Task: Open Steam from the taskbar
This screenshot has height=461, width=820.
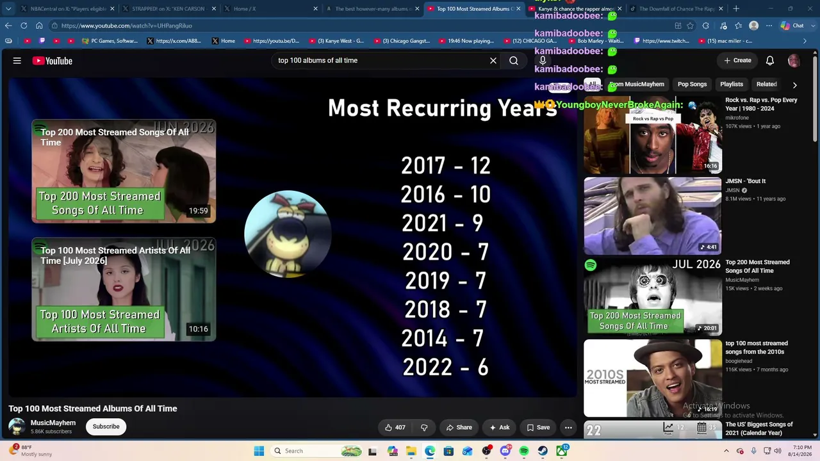Action: 543,451
